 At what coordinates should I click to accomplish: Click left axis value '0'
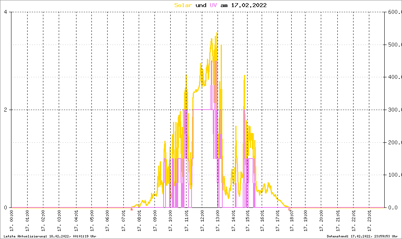(6, 207)
